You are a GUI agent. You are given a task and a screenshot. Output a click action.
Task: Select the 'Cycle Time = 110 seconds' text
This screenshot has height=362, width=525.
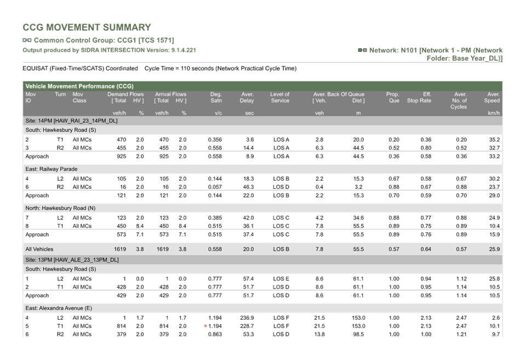179,68
